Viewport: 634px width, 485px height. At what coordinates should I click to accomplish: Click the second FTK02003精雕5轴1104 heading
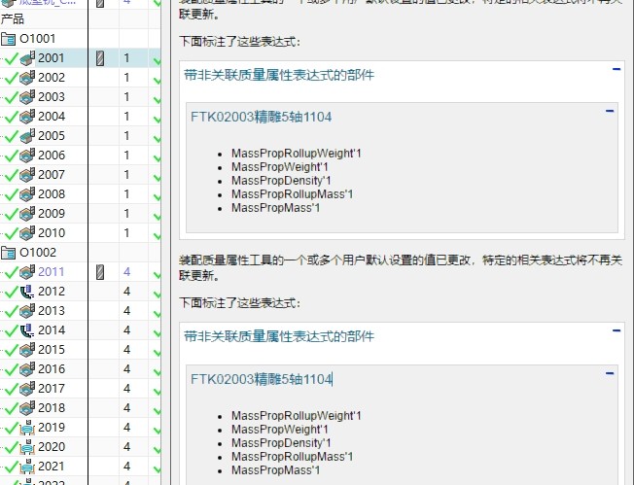click(262, 379)
